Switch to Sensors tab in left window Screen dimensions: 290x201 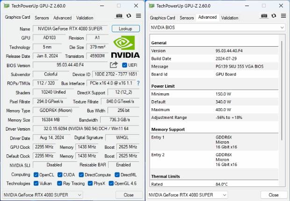[x=42, y=18]
